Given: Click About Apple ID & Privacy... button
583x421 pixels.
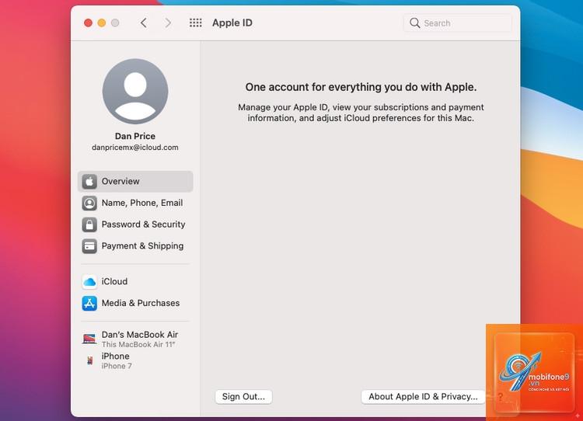Looking at the screenshot, I should [423, 396].
